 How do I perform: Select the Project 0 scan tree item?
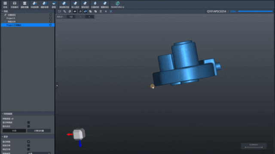[x=11, y=18]
